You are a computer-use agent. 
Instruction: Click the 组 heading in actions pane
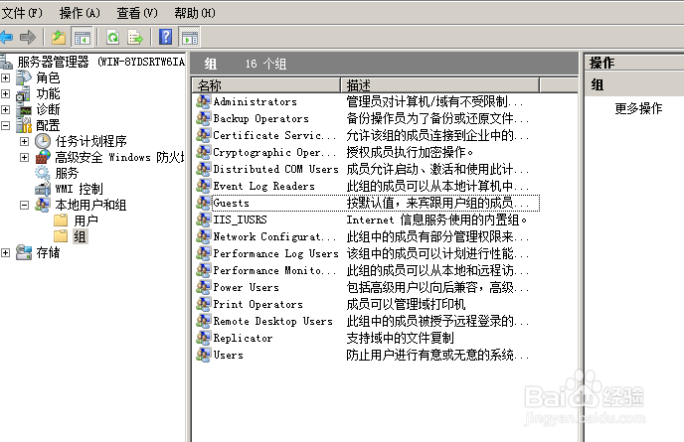[598, 84]
